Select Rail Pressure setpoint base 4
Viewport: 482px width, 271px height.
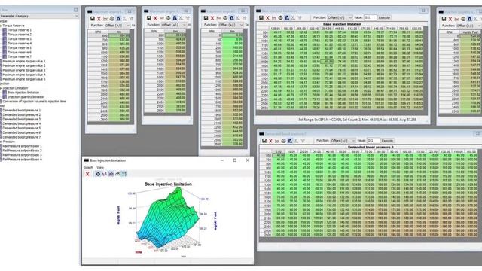point(22,160)
